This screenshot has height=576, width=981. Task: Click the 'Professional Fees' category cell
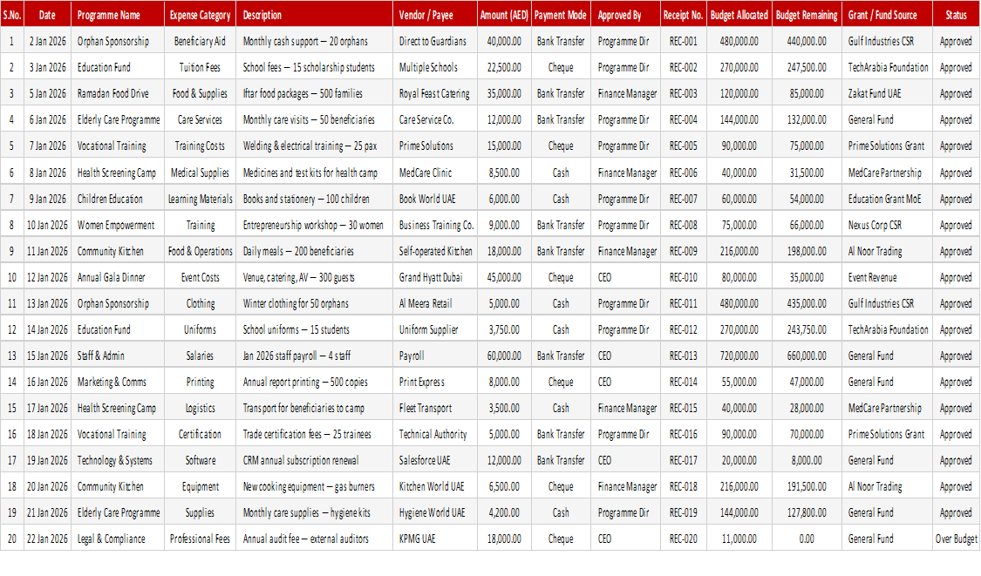click(x=201, y=539)
